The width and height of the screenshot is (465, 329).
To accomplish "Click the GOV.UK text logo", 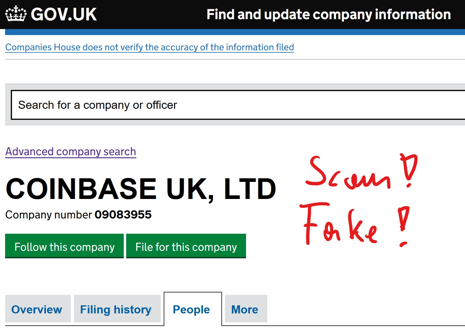I will coord(64,14).
